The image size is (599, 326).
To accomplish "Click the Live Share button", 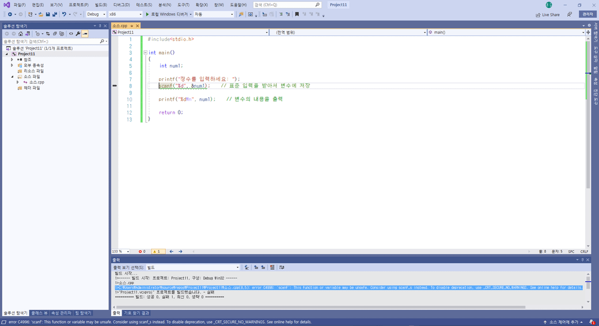I will point(547,14).
